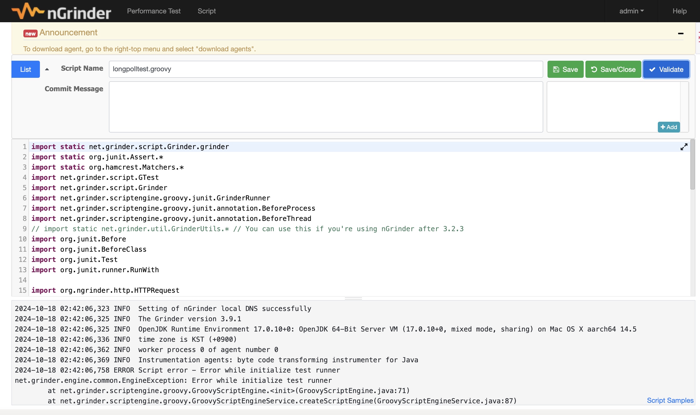Expand the code editor to fullscreen
The image size is (700, 415).
[684, 147]
